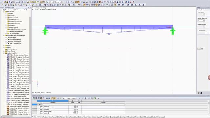Go to next load case with toolbar right arrow
Screen dimensions: 210x118
point(69,2)
